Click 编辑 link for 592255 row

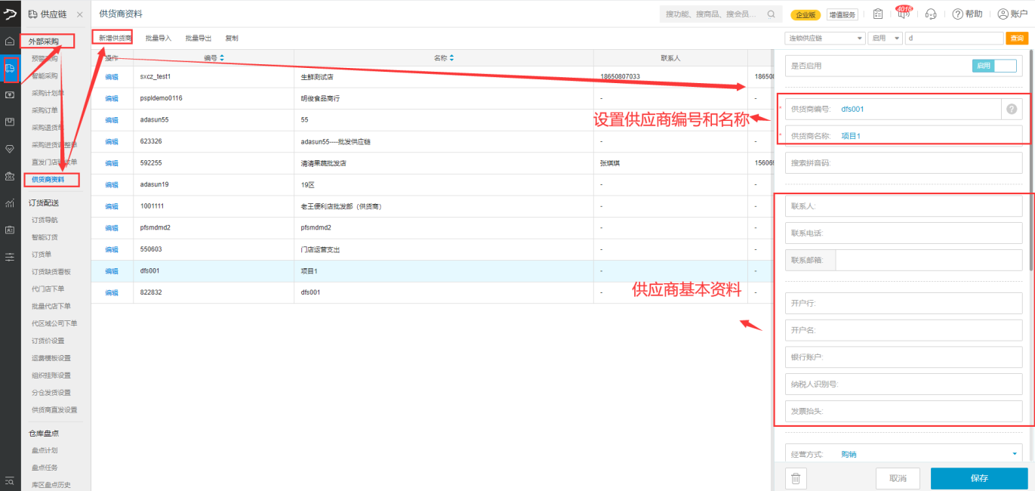coord(112,163)
